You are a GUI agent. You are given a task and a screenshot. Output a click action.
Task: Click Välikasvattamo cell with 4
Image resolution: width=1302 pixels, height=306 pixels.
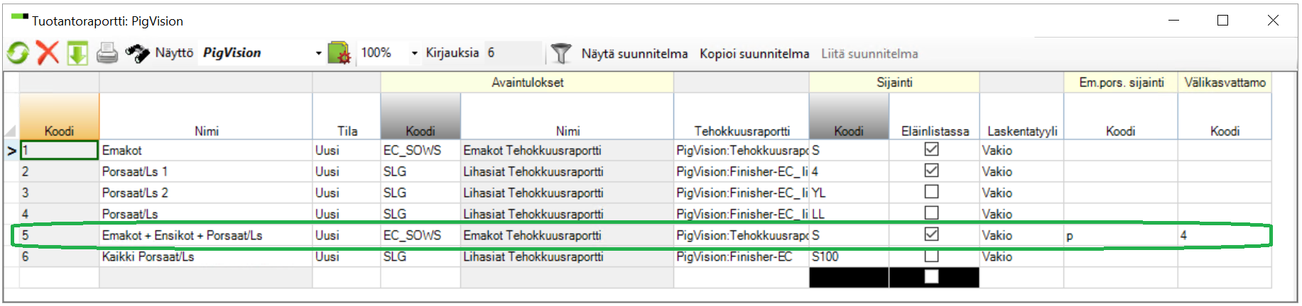click(x=1225, y=235)
